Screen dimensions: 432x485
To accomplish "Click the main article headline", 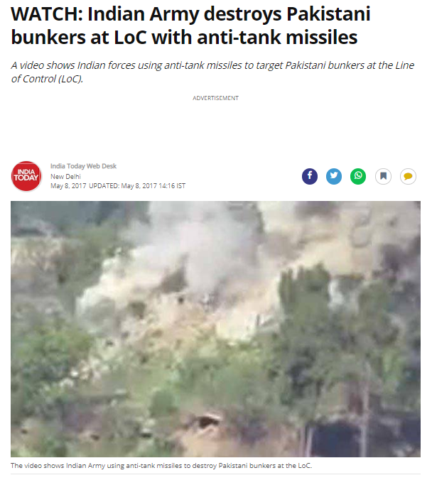I will 190,26.
